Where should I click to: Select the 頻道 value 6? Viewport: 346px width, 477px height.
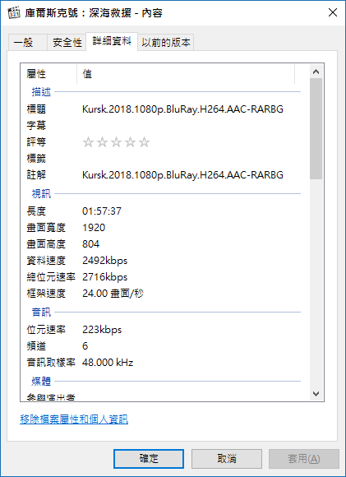[x=85, y=346]
